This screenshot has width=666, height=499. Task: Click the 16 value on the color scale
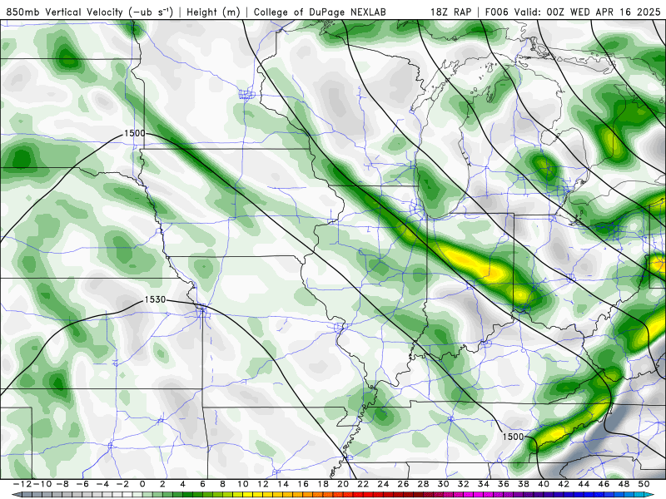[303, 484]
